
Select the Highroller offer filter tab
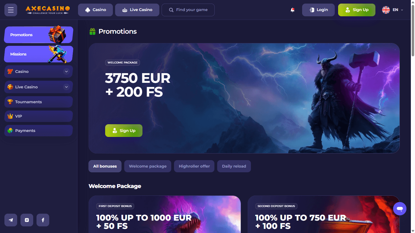coord(194,166)
